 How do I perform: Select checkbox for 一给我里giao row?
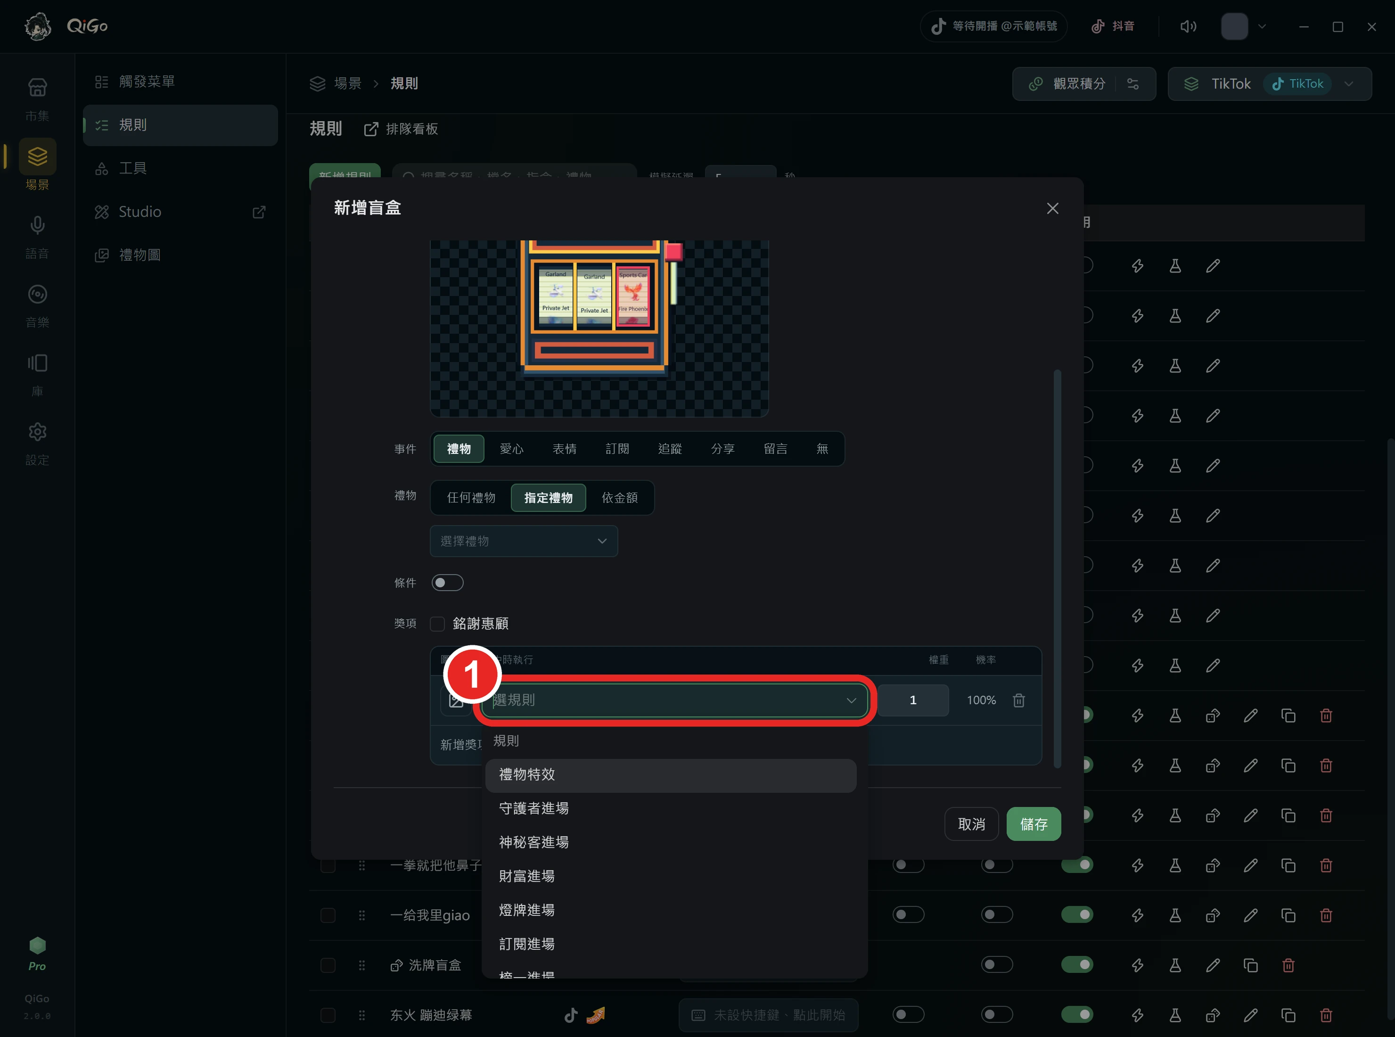click(x=328, y=915)
